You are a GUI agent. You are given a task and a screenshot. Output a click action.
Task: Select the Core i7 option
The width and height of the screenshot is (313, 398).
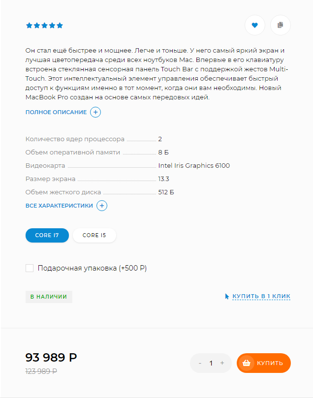click(x=47, y=235)
